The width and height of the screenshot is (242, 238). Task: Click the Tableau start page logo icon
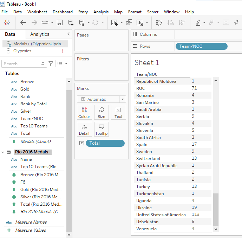click(x=7, y=22)
